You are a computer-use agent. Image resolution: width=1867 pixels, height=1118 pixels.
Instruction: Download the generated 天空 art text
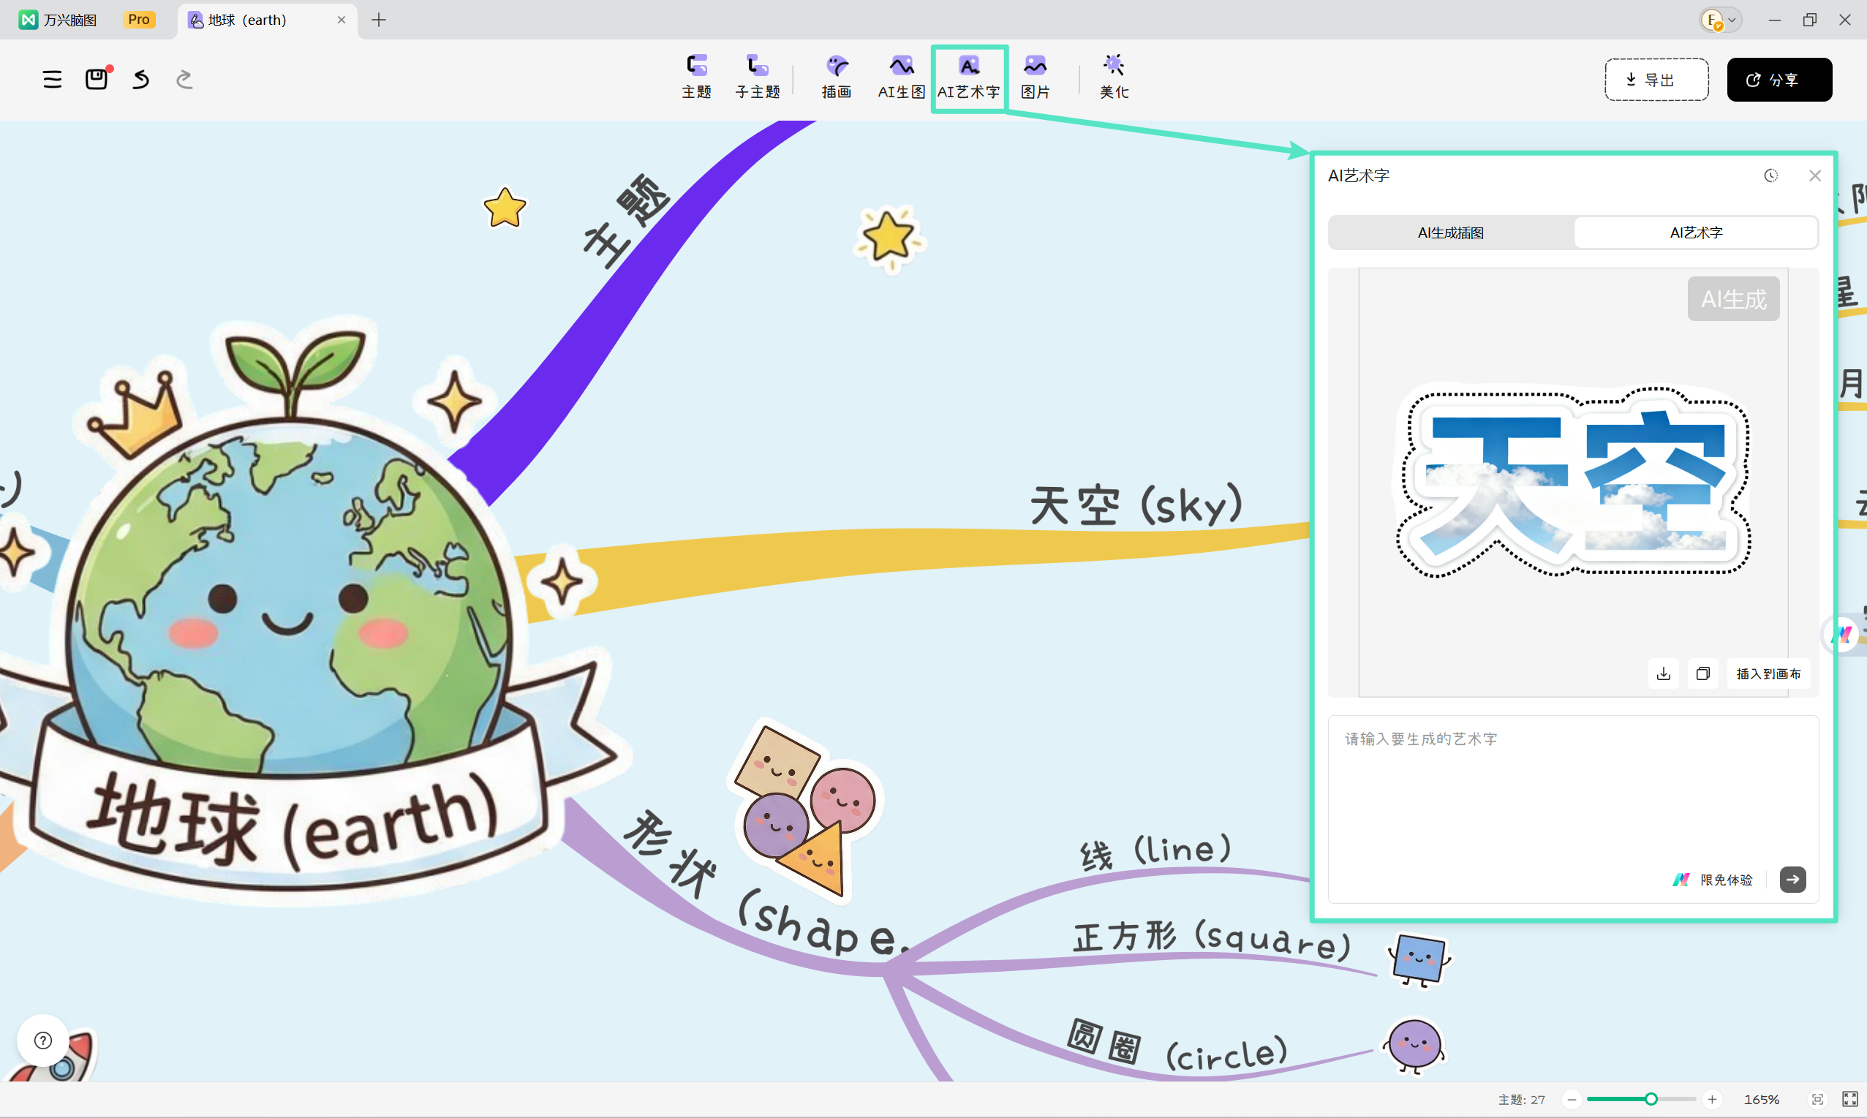point(1664,673)
